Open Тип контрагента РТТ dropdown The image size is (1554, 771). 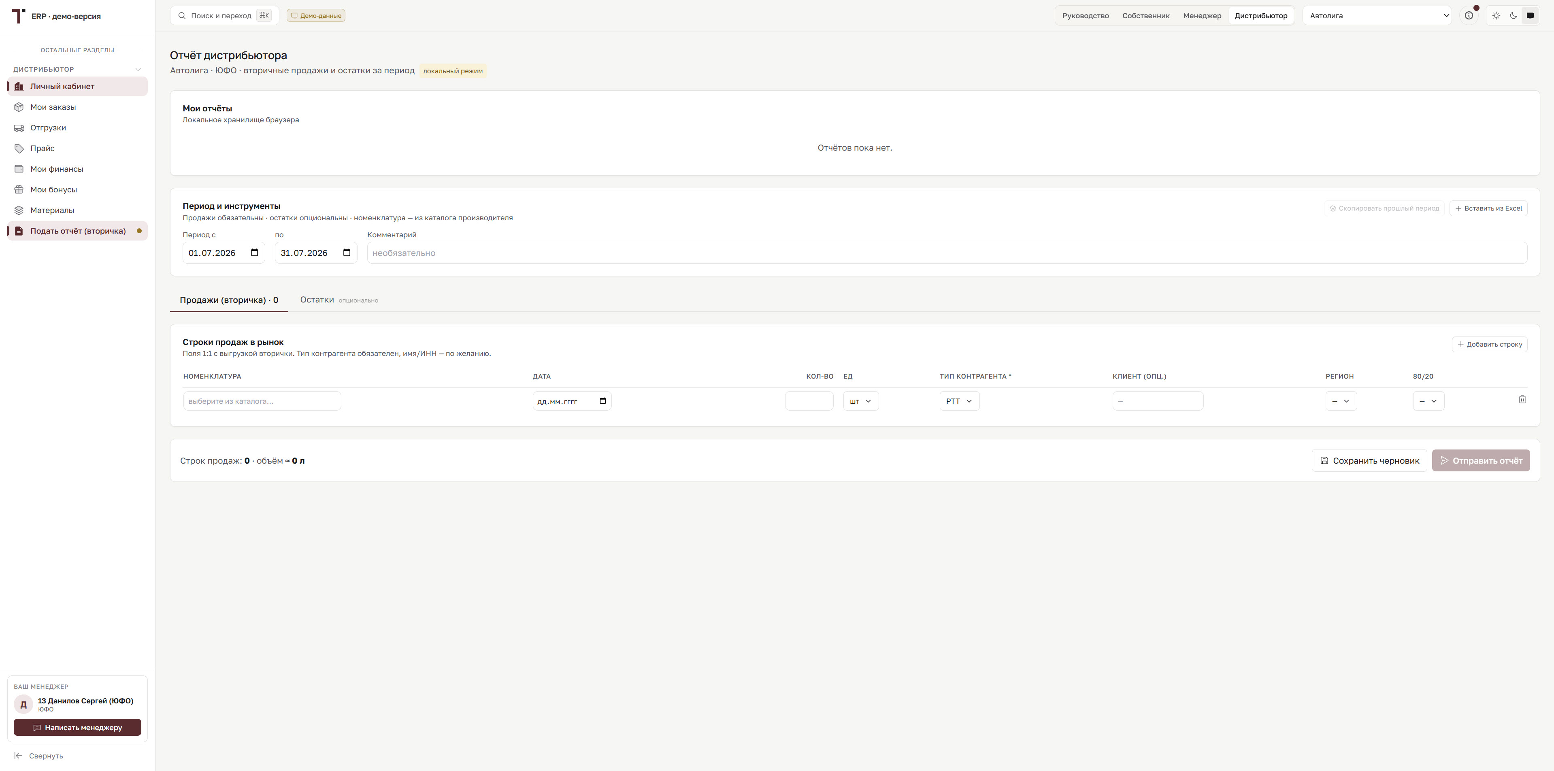click(959, 401)
